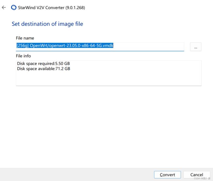Go back using the left arrow
The height and width of the screenshot is (181, 213).
tap(4, 8)
